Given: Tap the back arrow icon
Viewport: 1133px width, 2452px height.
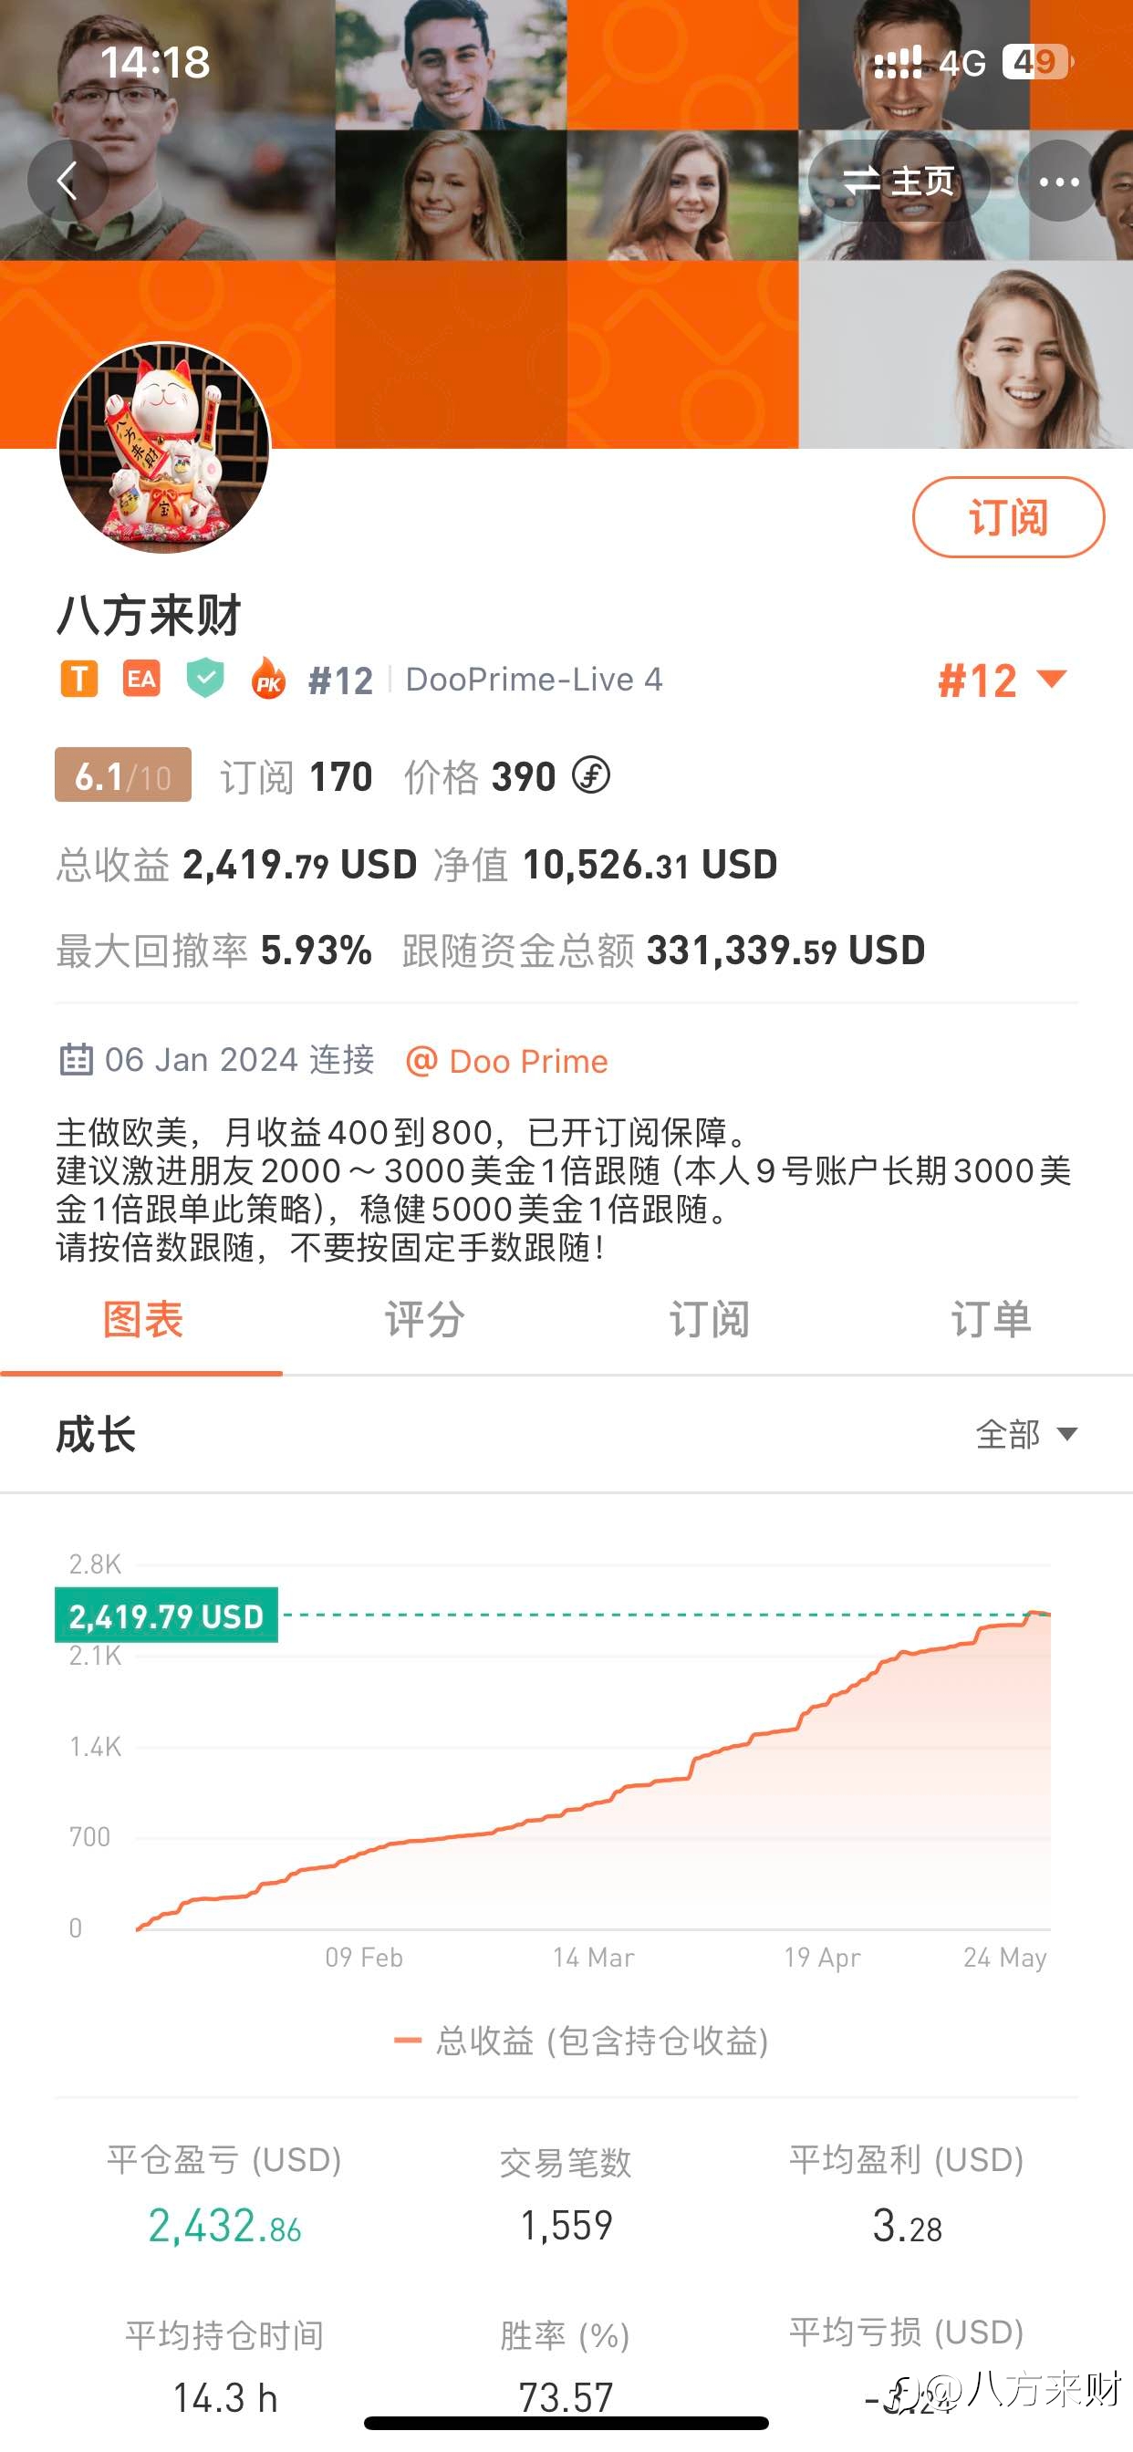Looking at the screenshot, I should pos(68,181).
